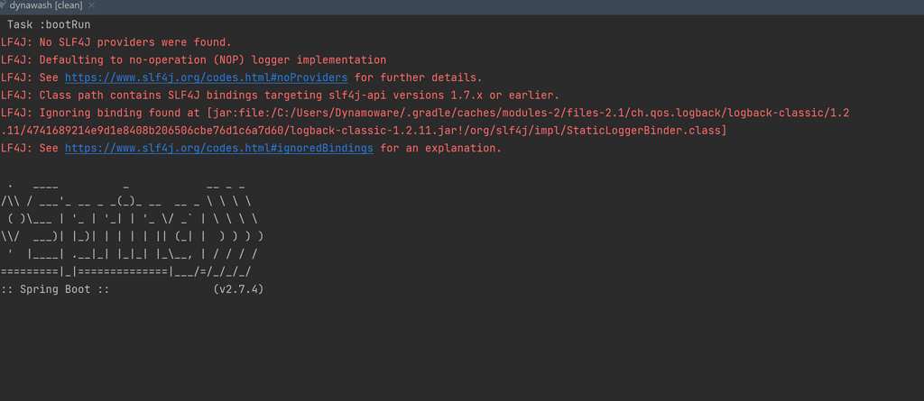The height and width of the screenshot is (401, 924).
Task: Click the '(v2.7.4)' version text
Action: [x=238, y=289]
